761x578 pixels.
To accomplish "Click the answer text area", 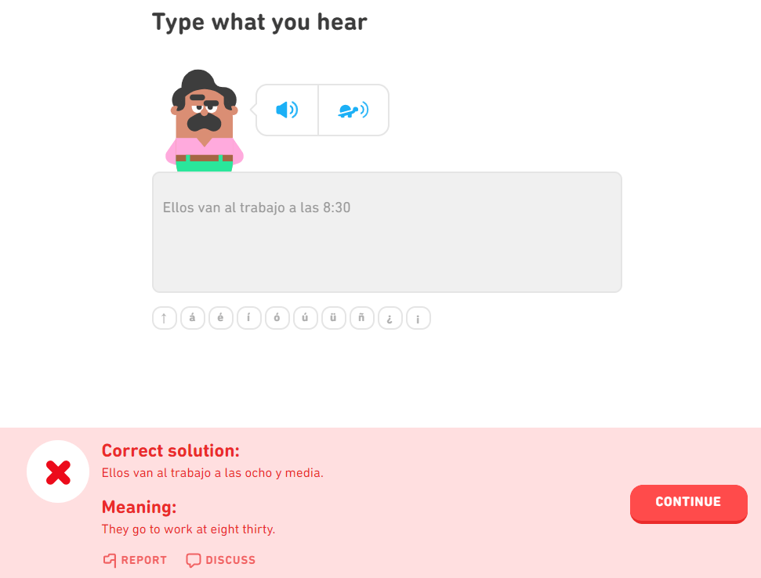I will coord(386,232).
